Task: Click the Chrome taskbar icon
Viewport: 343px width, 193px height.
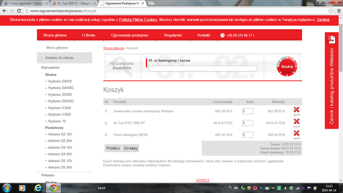Action: (x=53, y=188)
